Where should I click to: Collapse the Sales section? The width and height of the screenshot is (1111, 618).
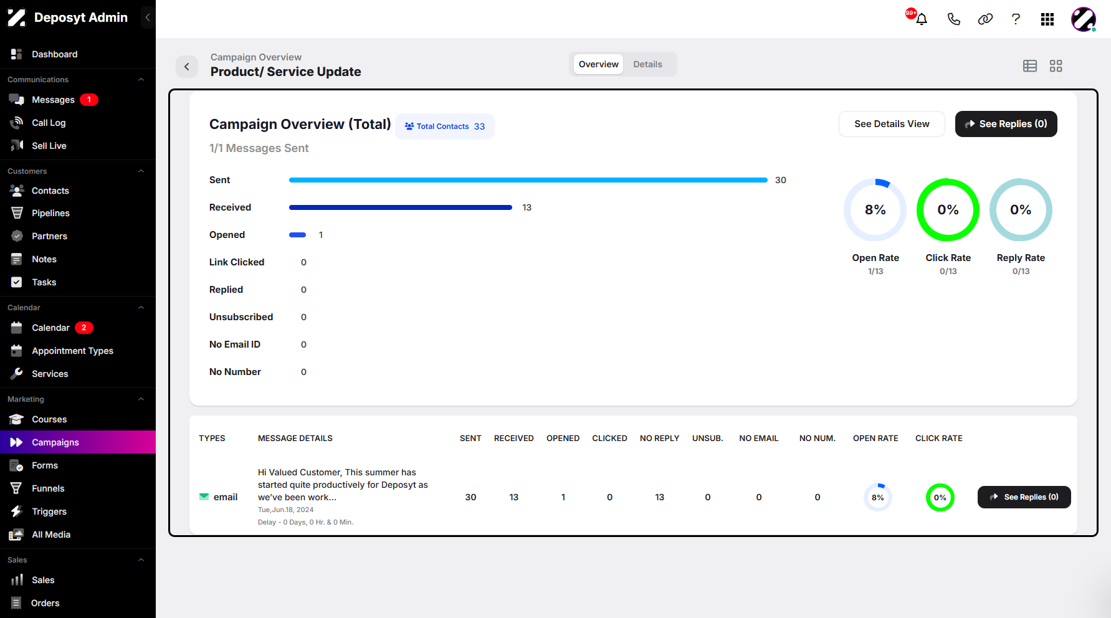coord(141,560)
